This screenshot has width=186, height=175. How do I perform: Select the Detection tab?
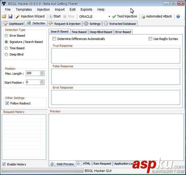36,23
